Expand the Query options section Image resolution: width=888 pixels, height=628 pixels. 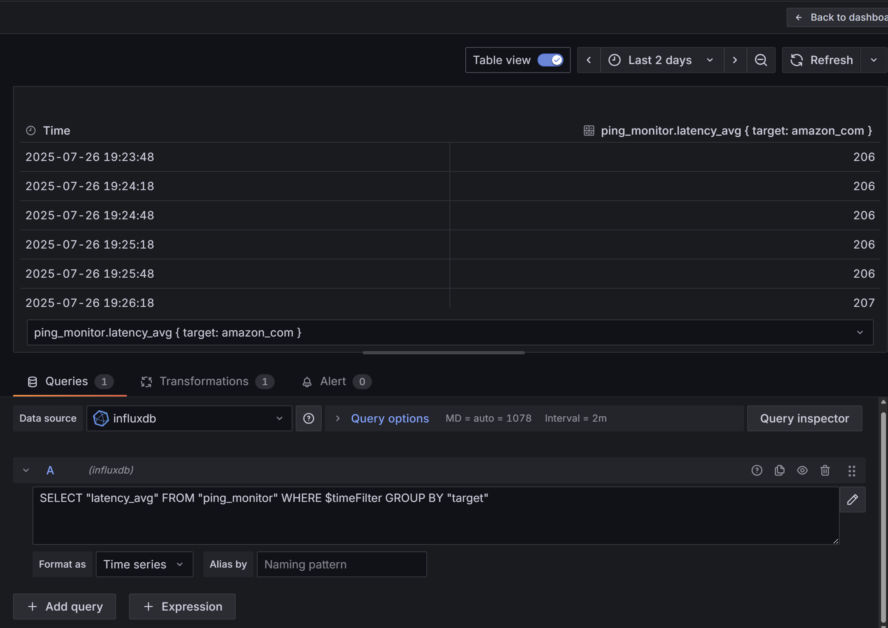[389, 418]
